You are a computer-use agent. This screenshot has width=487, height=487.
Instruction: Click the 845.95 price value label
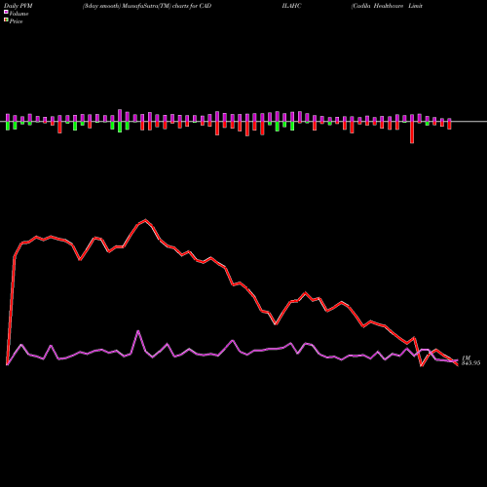(470, 363)
